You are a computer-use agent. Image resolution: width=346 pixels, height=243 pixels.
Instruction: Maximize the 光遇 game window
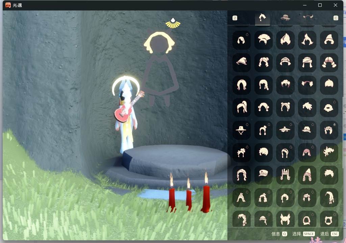click(320, 5)
